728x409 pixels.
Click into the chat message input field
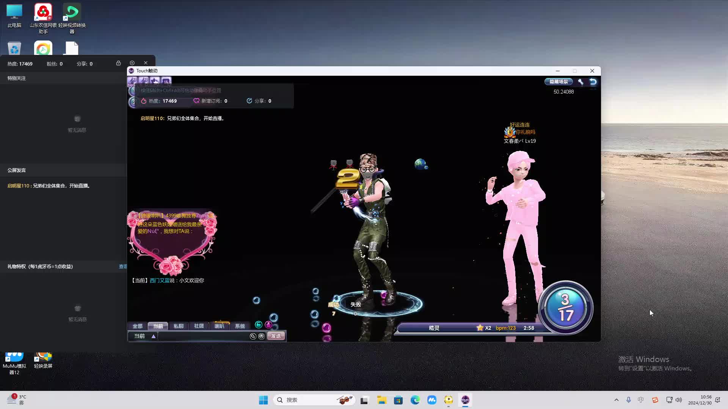coord(203,336)
